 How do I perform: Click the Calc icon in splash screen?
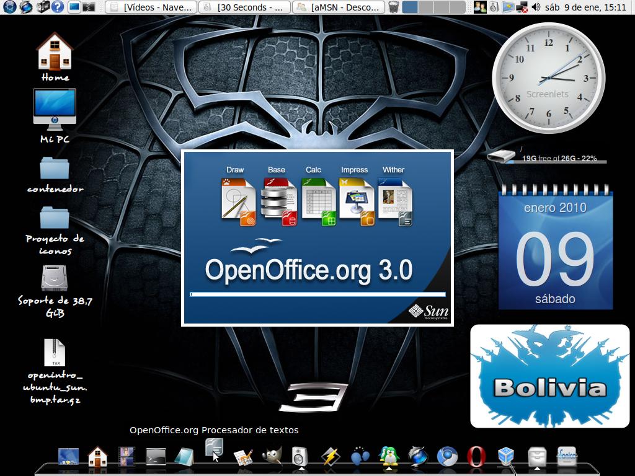pyautogui.click(x=319, y=201)
